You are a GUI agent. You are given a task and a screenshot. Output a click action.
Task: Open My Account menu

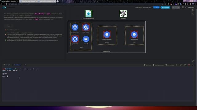191,7
